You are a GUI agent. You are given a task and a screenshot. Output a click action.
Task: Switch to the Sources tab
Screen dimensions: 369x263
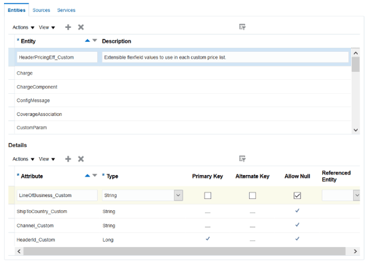click(41, 10)
